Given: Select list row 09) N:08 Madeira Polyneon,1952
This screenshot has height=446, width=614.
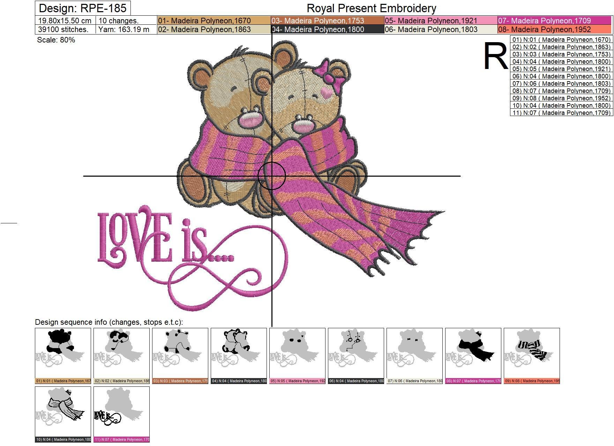Looking at the screenshot, I should pos(562,98).
